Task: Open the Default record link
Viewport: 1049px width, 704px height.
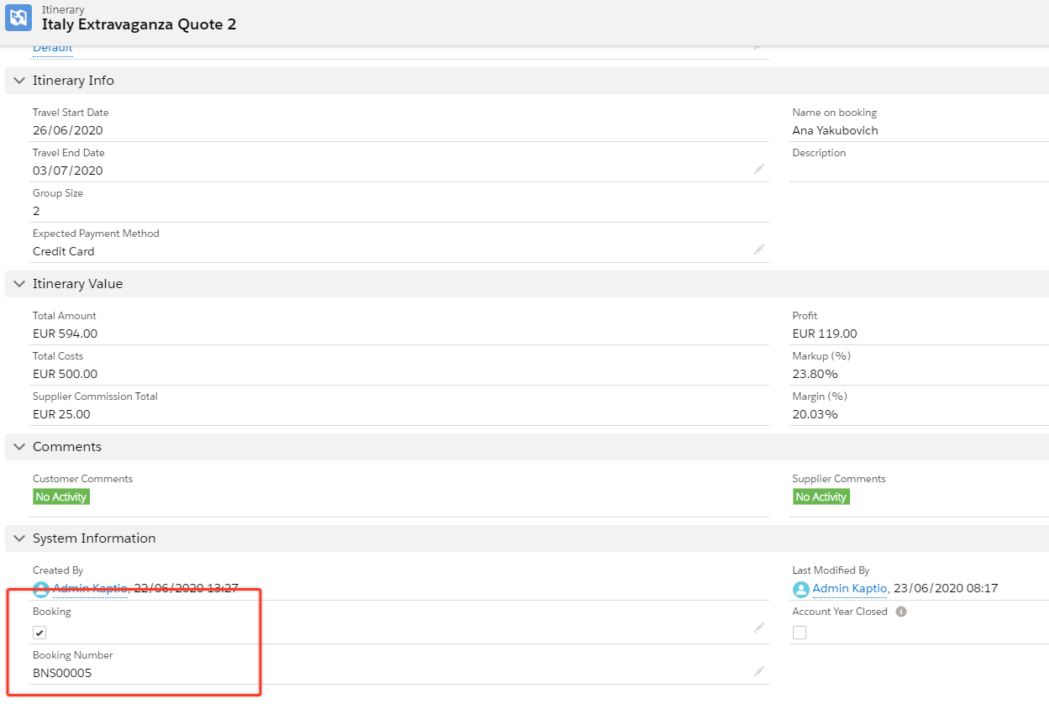Action: click(x=51, y=48)
